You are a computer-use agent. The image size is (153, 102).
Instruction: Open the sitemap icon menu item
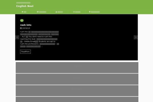click(x=59, y=12)
